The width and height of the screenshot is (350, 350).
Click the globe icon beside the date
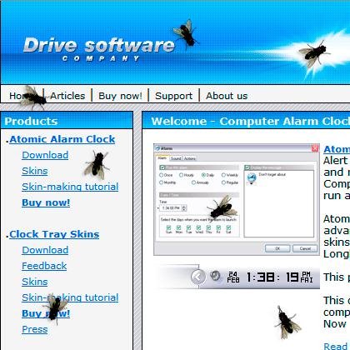pos(215,276)
